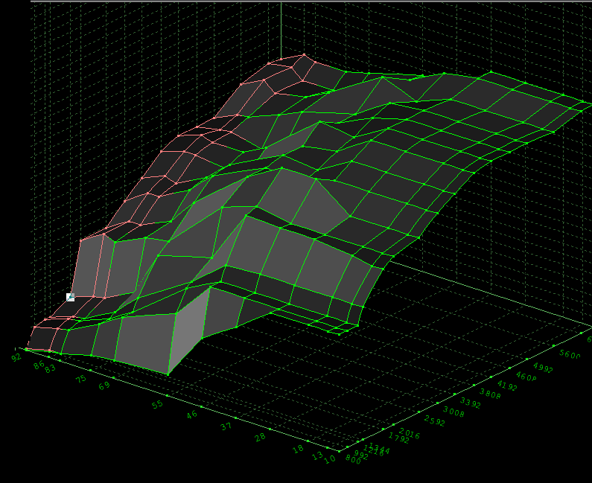Select the RPM axis label 2592
Screen dimensions: 592x483
pyautogui.click(x=435, y=420)
